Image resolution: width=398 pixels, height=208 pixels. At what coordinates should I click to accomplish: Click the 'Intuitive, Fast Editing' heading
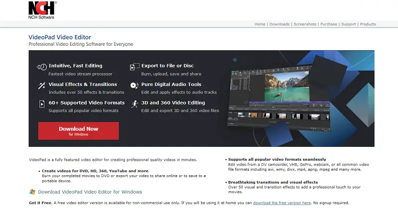(76, 66)
